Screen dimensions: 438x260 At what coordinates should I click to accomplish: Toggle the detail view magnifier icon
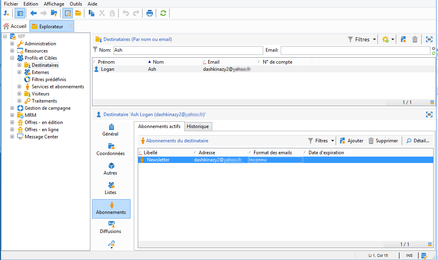(x=68, y=13)
